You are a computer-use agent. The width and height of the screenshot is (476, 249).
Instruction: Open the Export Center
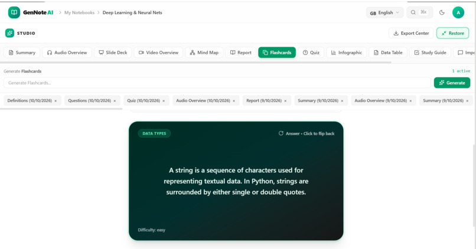pos(411,33)
